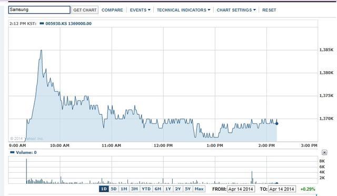Click the 10:00 AM time axis label

pos(60,145)
